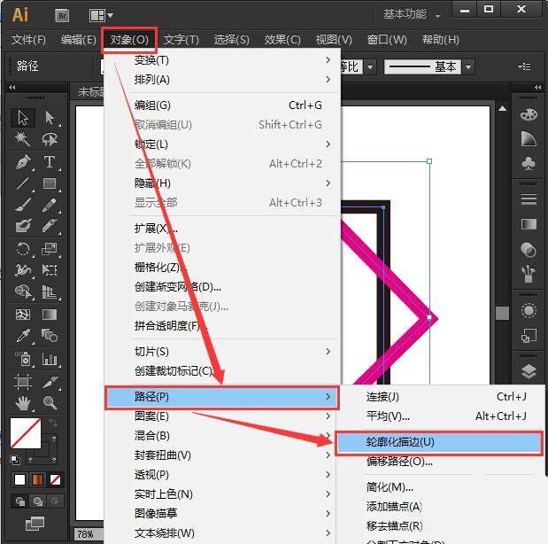The height and width of the screenshot is (544, 548).
Task: Select the Hand tool
Action: [23, 402]
